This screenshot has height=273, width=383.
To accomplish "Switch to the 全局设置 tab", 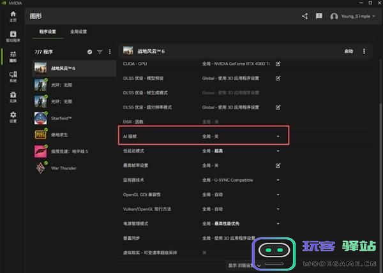I will click(78, 31).
